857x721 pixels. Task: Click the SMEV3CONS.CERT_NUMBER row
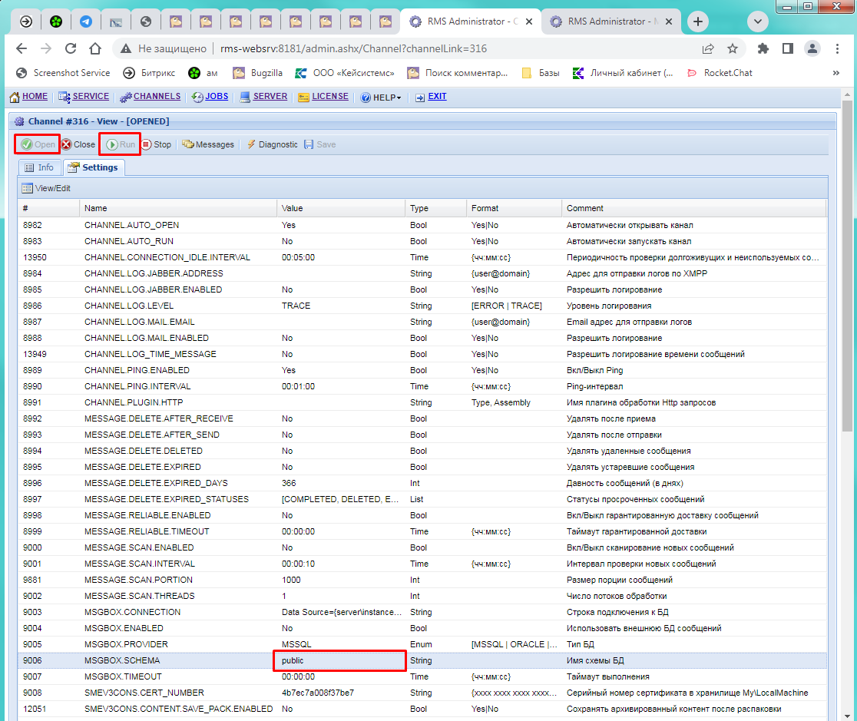point(422,693)
